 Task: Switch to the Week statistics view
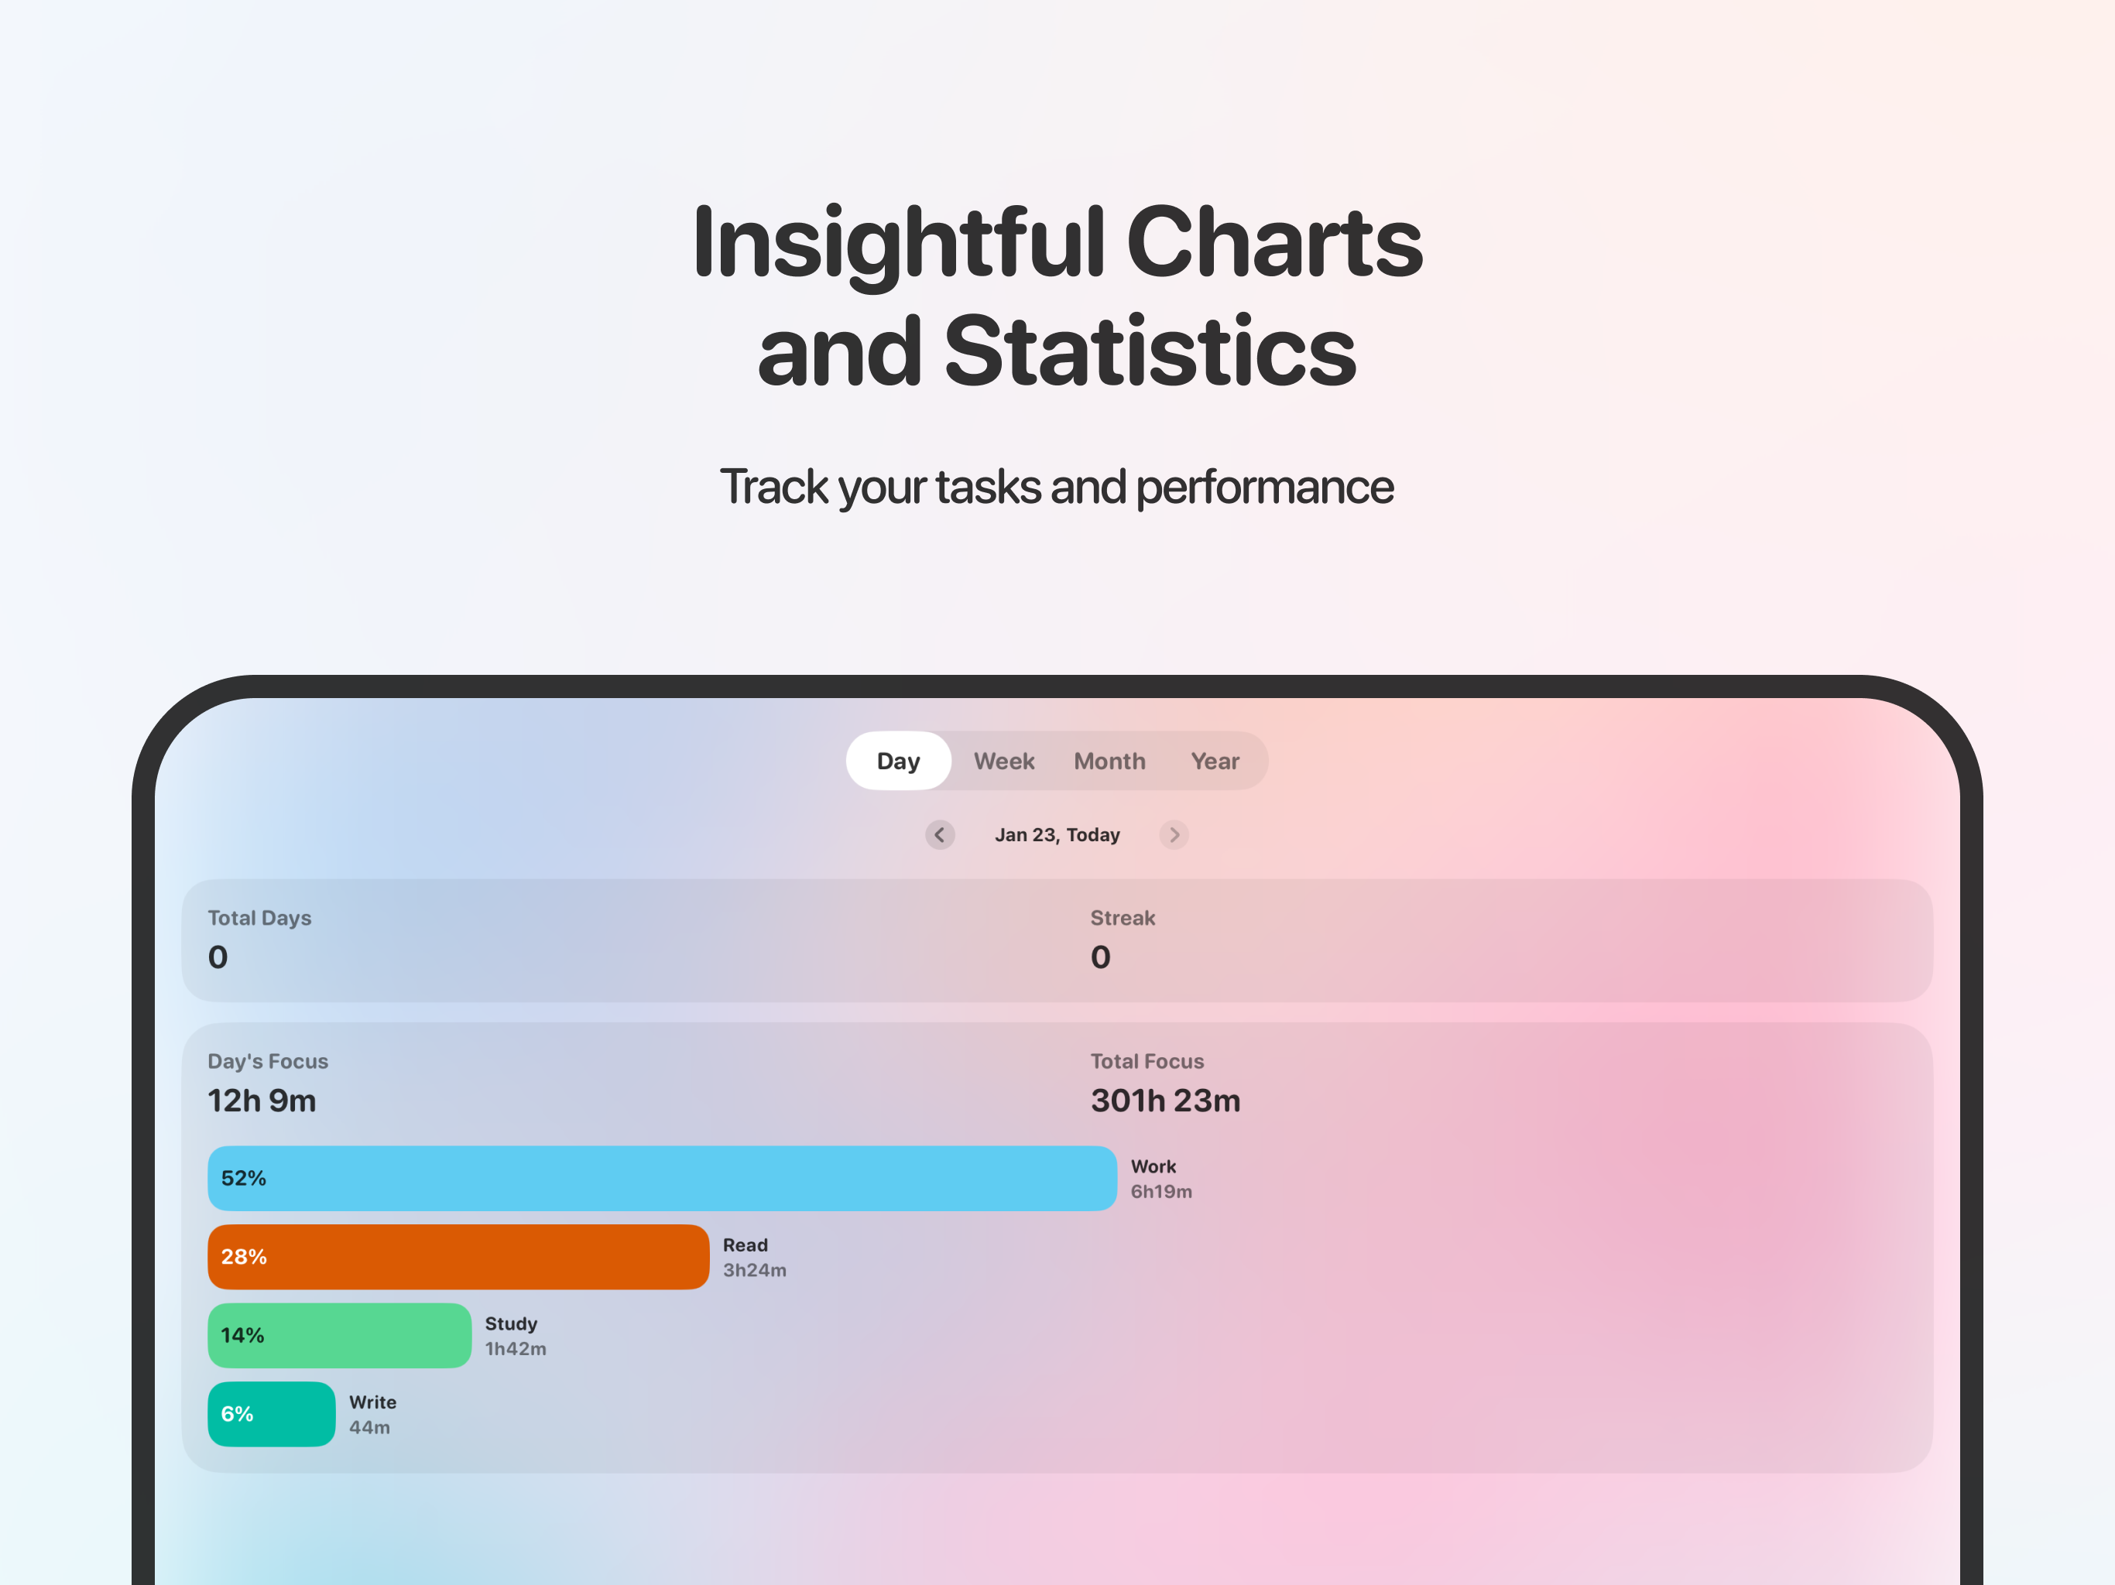1004,760
